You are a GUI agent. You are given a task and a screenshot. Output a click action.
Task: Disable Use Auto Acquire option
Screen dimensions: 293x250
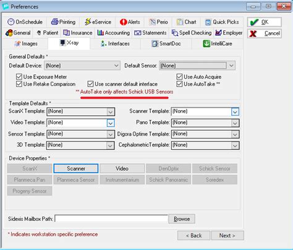coord(179,77)
